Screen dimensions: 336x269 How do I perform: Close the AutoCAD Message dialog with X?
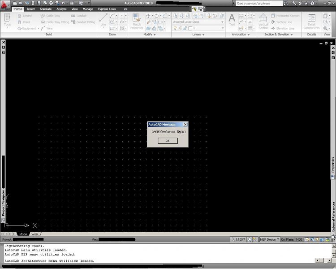[185, 125]
